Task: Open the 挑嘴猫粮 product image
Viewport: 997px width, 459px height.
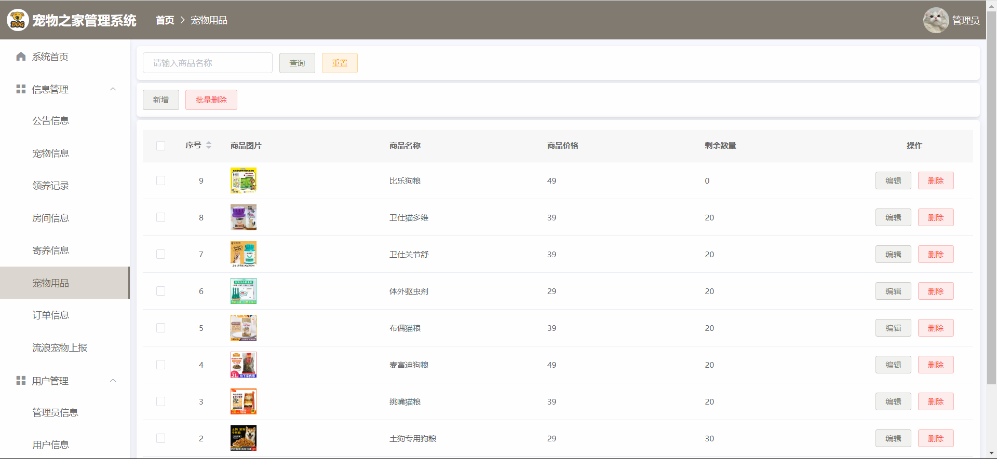Action: pos(244,401)
